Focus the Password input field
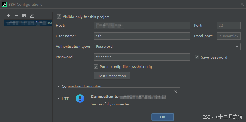 pyautogui.click(x=142, y=57)
